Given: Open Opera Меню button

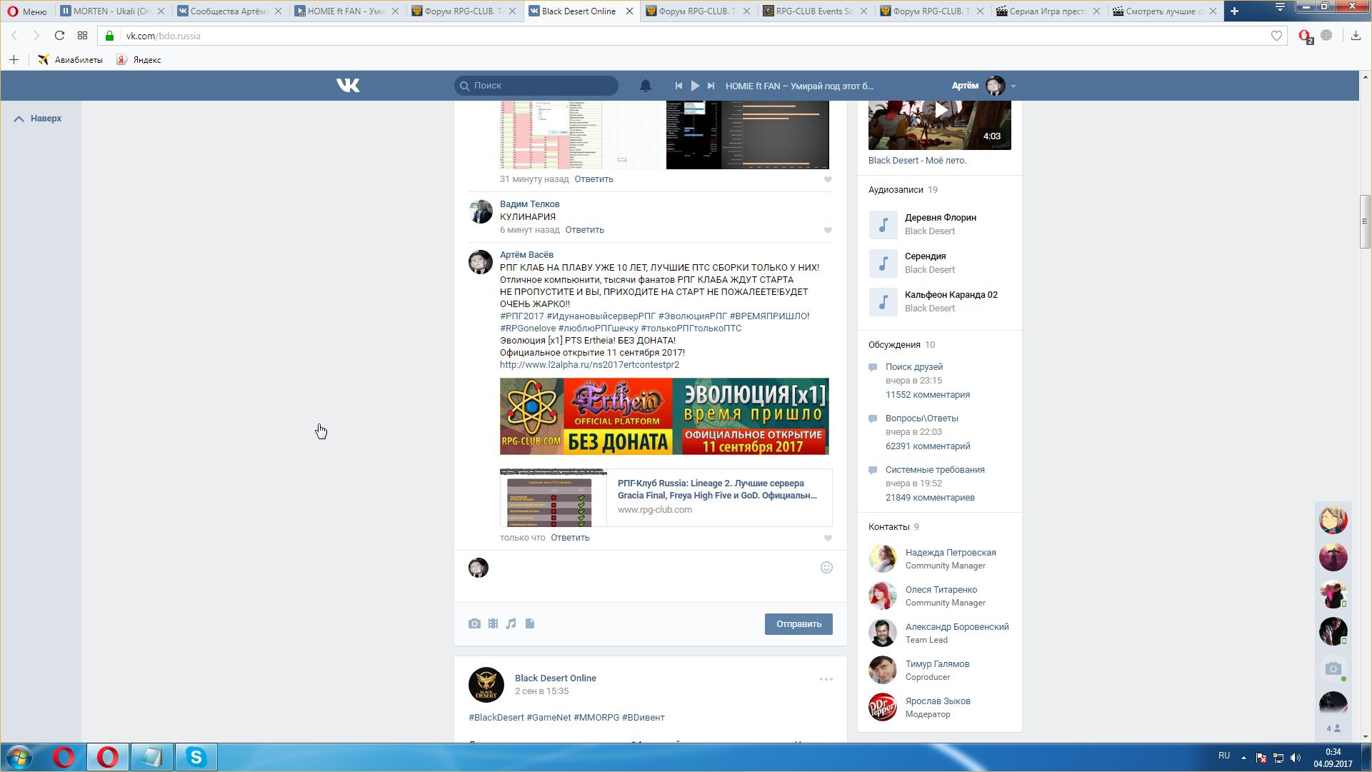Looking at the screenshot, I should coord(27,11).
